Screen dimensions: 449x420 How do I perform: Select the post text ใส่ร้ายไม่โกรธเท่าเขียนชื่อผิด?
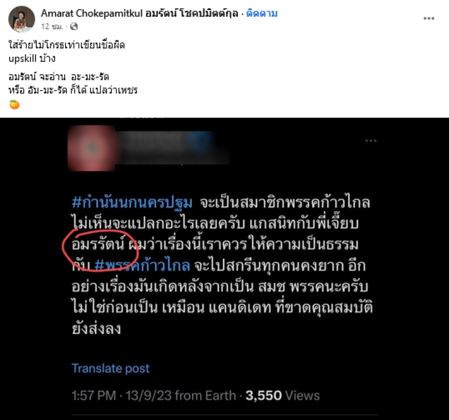[66, 45]
